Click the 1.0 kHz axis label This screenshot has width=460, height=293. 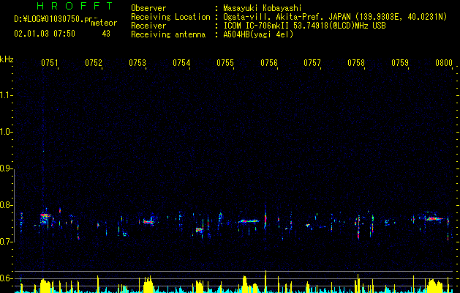tap(7, 132)
